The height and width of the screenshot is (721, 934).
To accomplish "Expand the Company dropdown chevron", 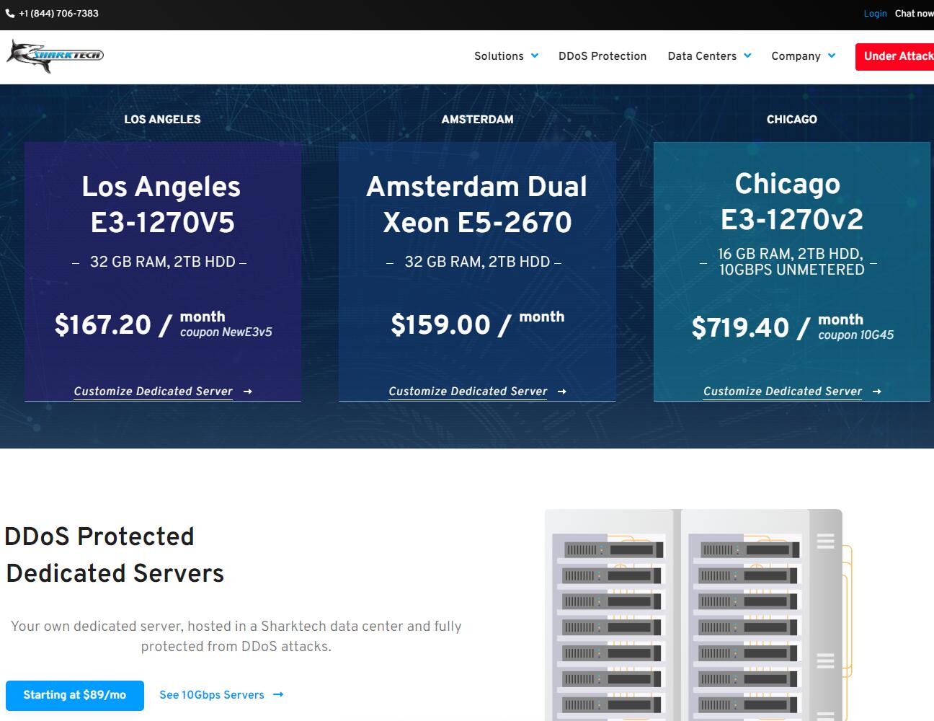I will tap(832, 56).
